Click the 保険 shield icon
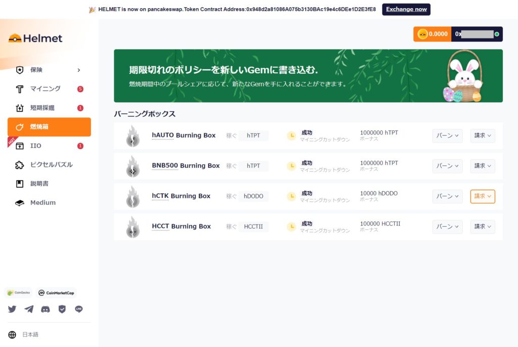The height and width of the screenshot is (347, 518). 20,70
